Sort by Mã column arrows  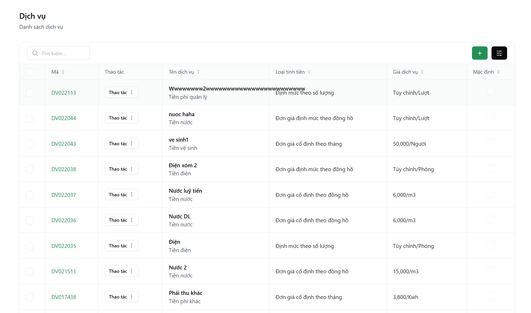coord(63,72)
